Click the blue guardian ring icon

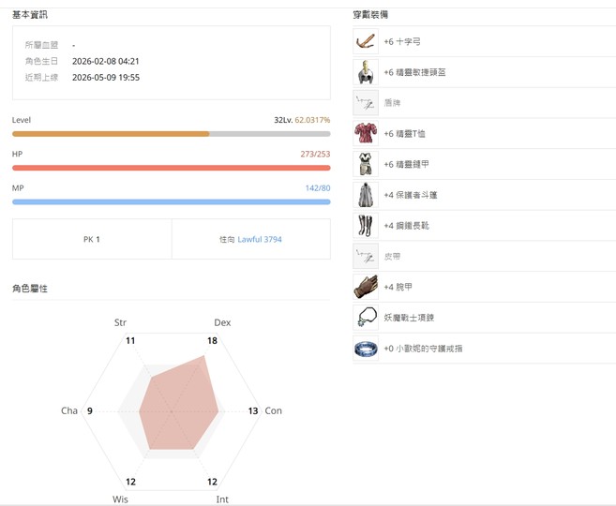point(366,349)
